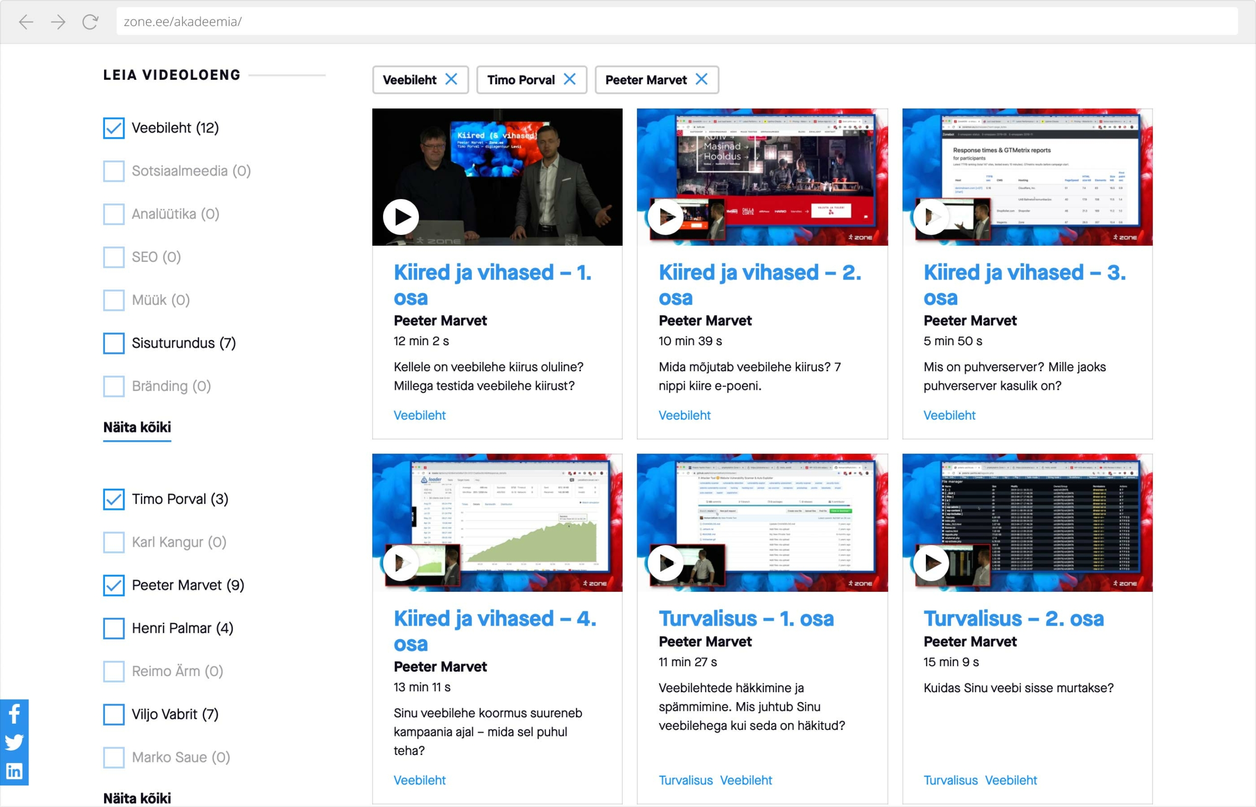
Task: Enable the Viljo Vabrit (7) filter
Action: 114,714
